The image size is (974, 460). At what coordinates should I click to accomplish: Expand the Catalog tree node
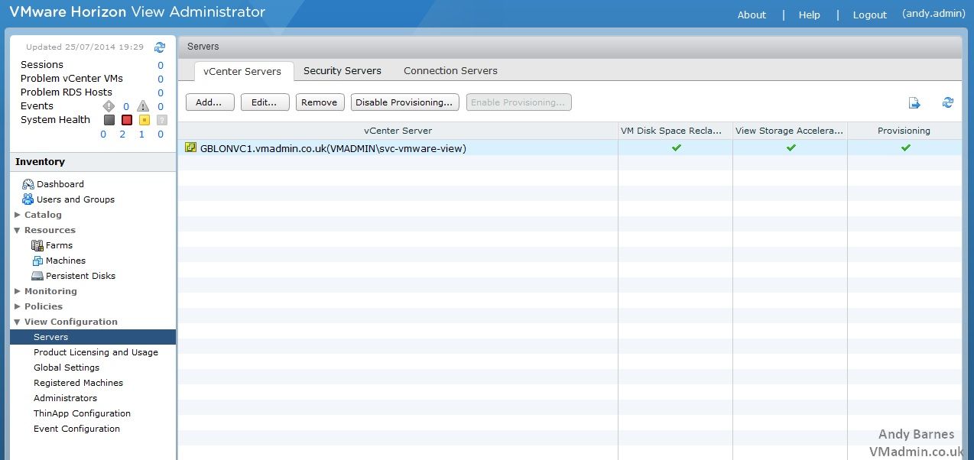pyautogui.click(x=18, y=215)
